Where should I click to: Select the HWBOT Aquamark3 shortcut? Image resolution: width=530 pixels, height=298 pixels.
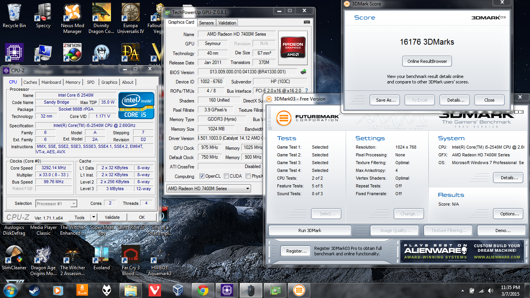click(x=159, y=260)
